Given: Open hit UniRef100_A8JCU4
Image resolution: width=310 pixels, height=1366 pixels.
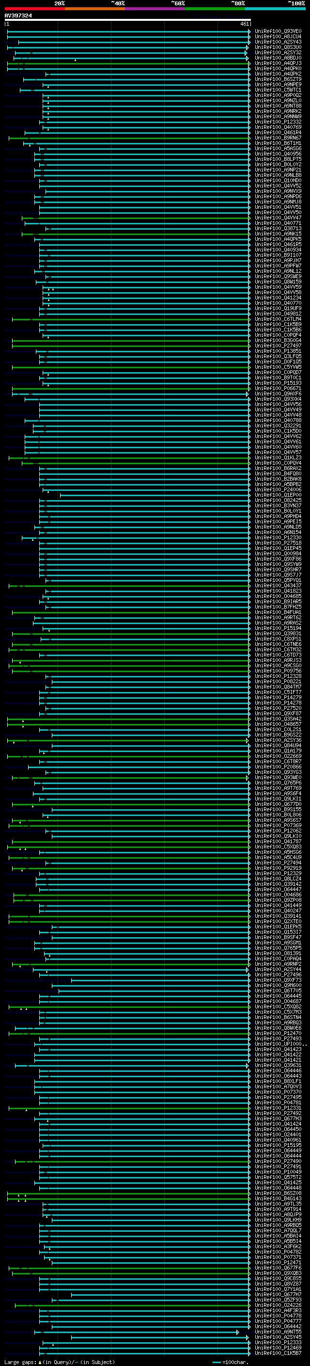Looking at the screenshot, I should (x=278, y=37).
